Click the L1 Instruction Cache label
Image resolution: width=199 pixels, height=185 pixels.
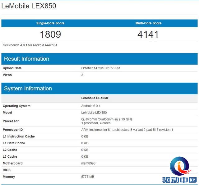(19, 136)
